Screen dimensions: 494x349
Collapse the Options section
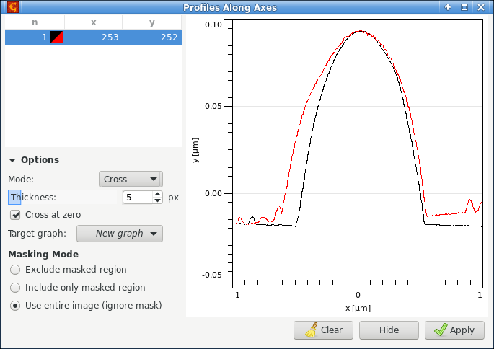[x=13, y=160]
